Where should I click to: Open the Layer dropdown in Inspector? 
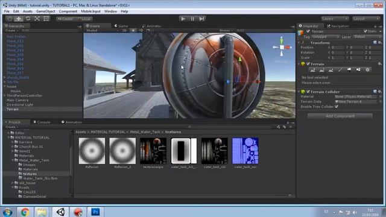click(x=367, y=37)
